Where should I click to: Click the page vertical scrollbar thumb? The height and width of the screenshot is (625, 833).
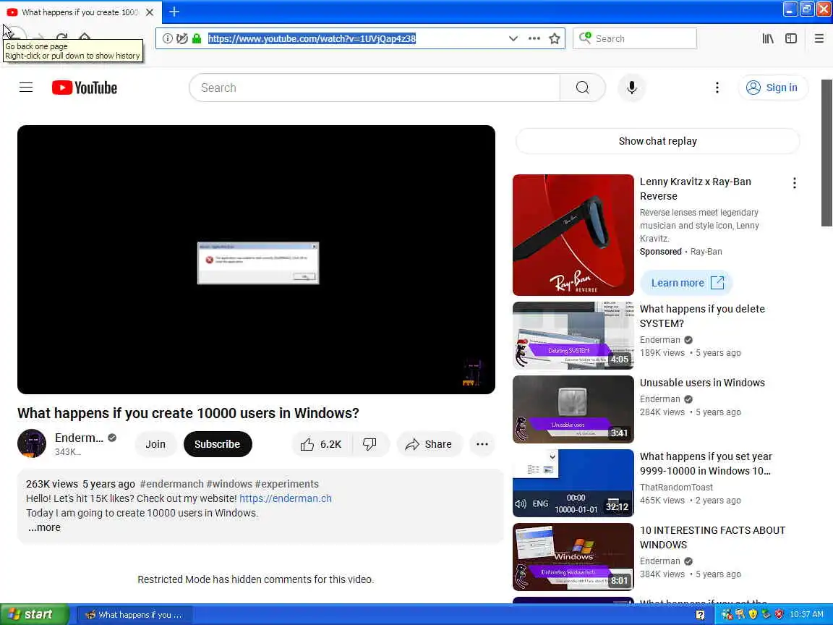click(x=826, y=153)
